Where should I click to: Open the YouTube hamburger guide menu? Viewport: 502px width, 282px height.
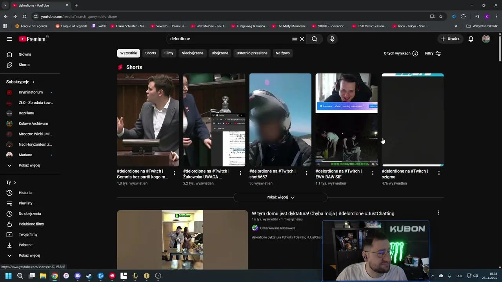click(9, 39)
